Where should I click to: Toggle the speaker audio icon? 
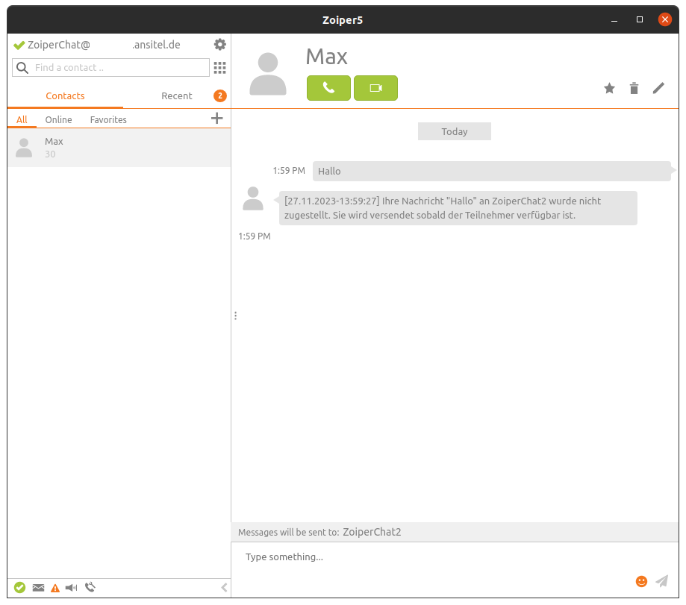(x=72, y=588)
